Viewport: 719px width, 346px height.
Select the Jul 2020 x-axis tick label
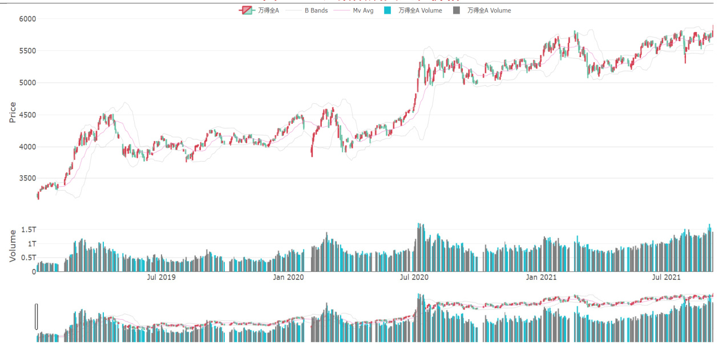(x=414, y=277)
